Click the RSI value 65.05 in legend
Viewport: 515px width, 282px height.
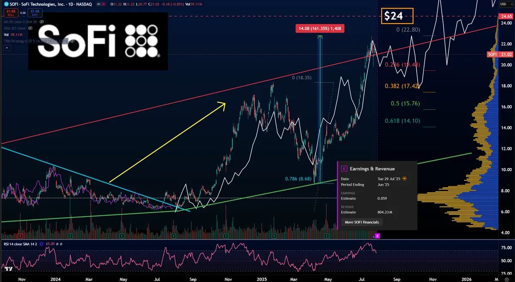pos(50,243)
